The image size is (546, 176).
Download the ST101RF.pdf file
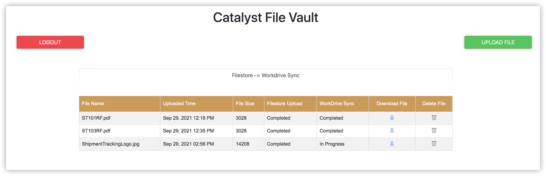392,118
